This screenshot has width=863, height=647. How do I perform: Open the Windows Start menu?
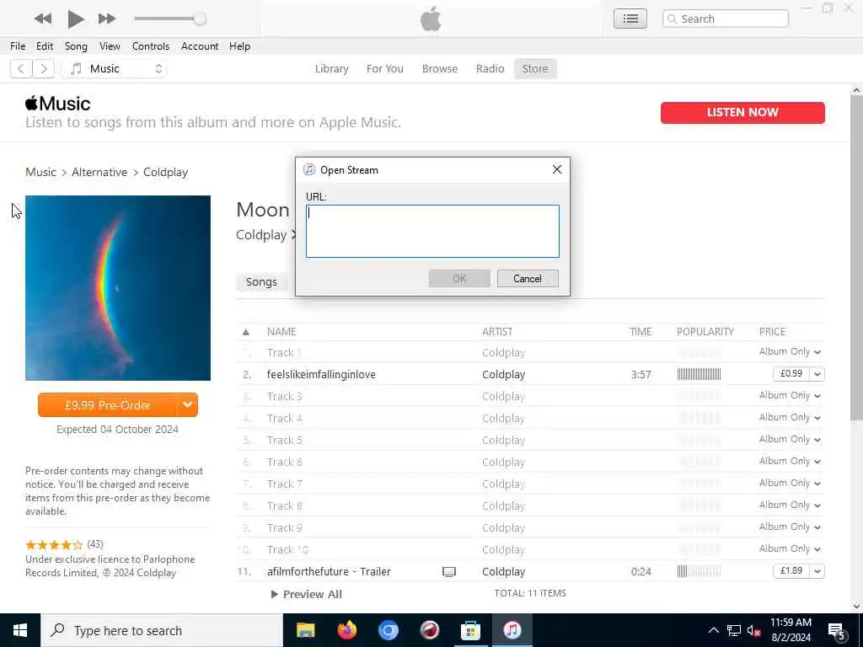pos(20,630)
